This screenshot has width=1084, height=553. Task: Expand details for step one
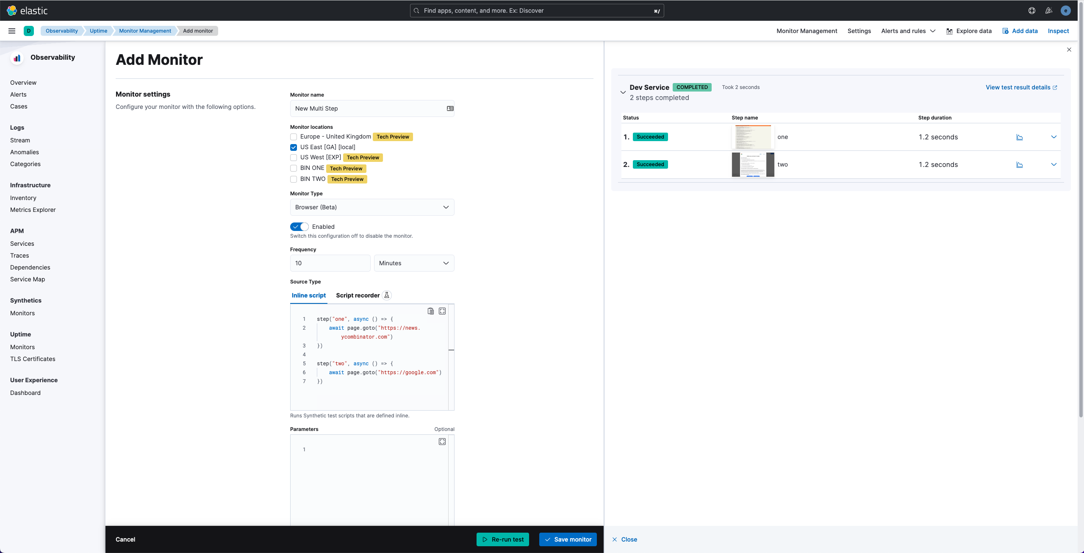(x=1054, y=137)
